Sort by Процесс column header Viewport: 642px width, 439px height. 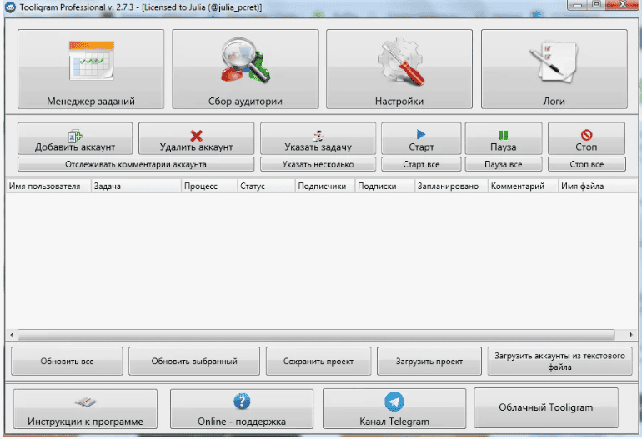[209, 186]
